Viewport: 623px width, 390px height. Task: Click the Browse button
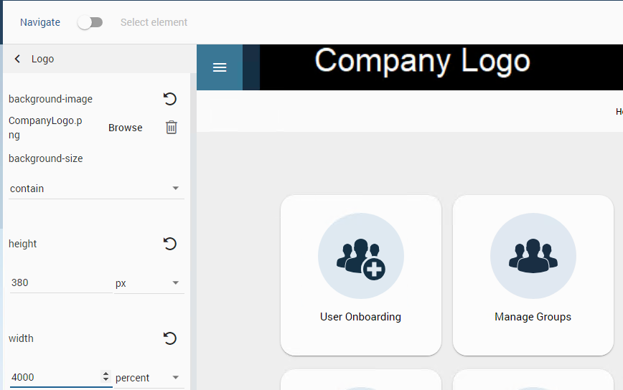click(x=126, y=128)
